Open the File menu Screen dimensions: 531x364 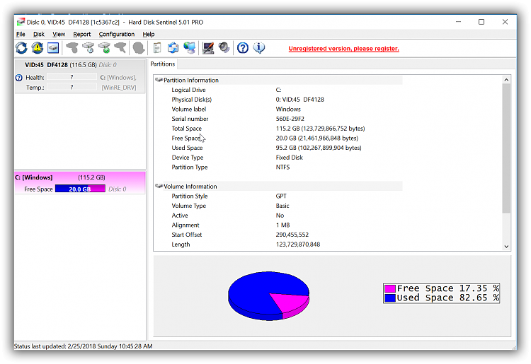21,34
